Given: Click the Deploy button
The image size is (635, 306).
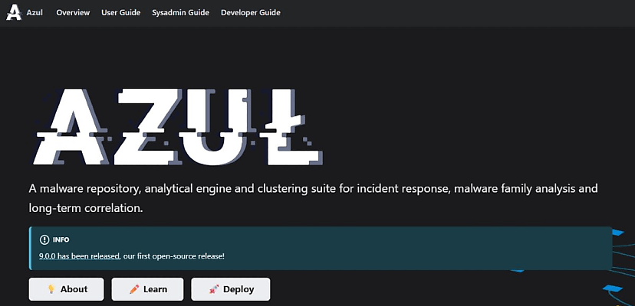Looking at the screenshot, I should pyautogui.click(x=230, y=289).
